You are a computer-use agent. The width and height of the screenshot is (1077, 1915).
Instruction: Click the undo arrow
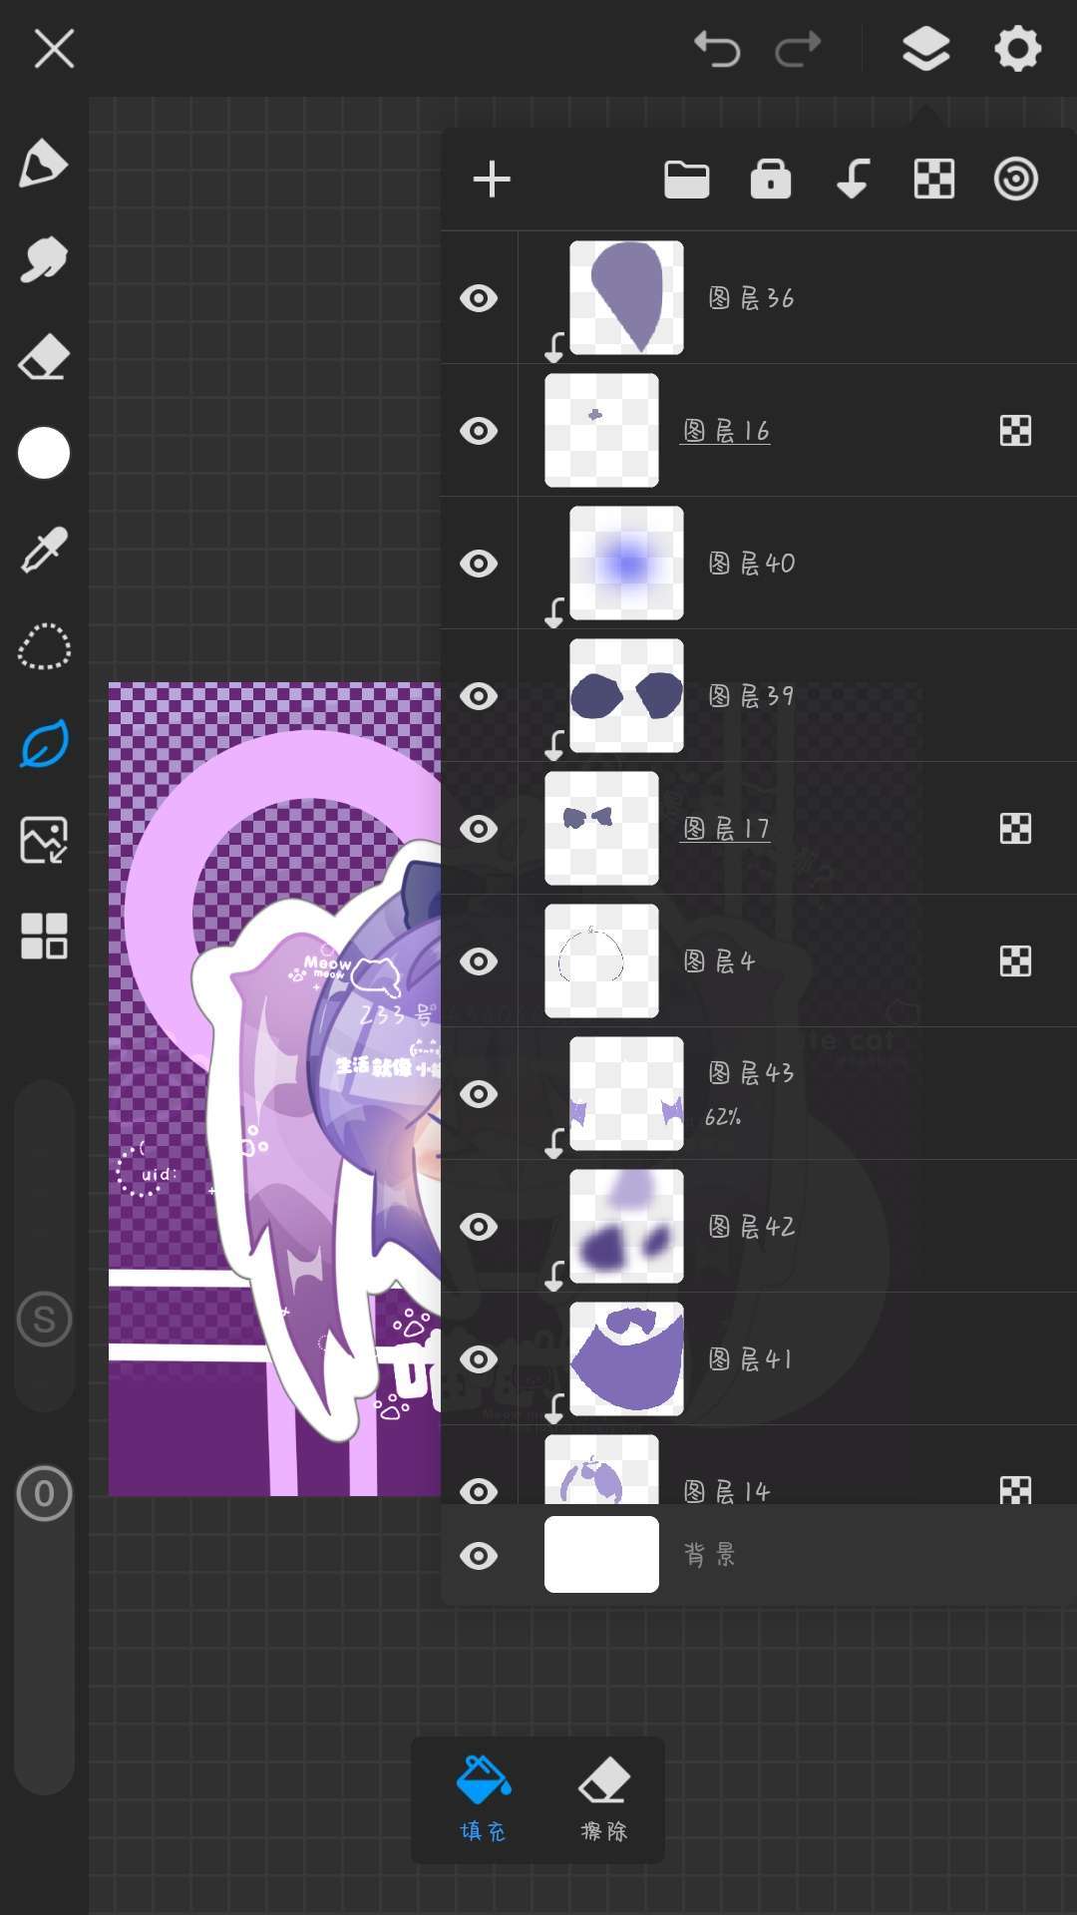click(x=717, y=48)
